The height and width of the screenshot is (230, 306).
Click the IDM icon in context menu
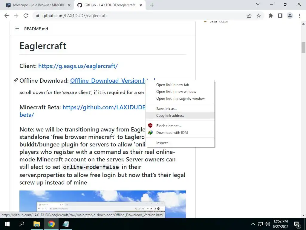[150, 133]
